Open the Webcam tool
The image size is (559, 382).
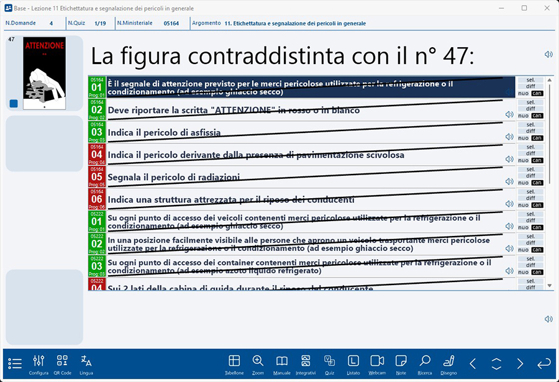[376, 364]
